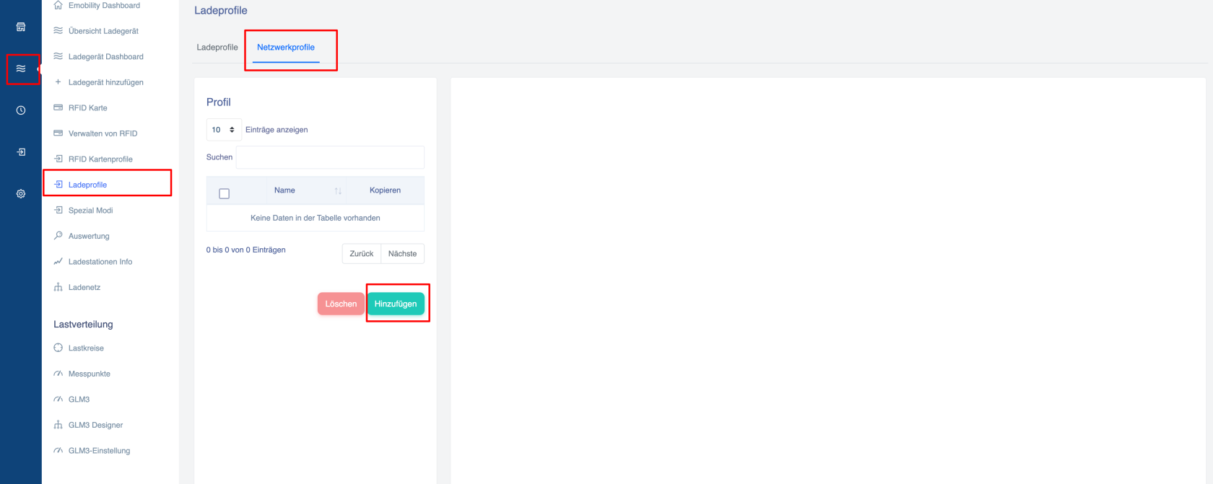Focus the Suchen search field

(330, 157)
